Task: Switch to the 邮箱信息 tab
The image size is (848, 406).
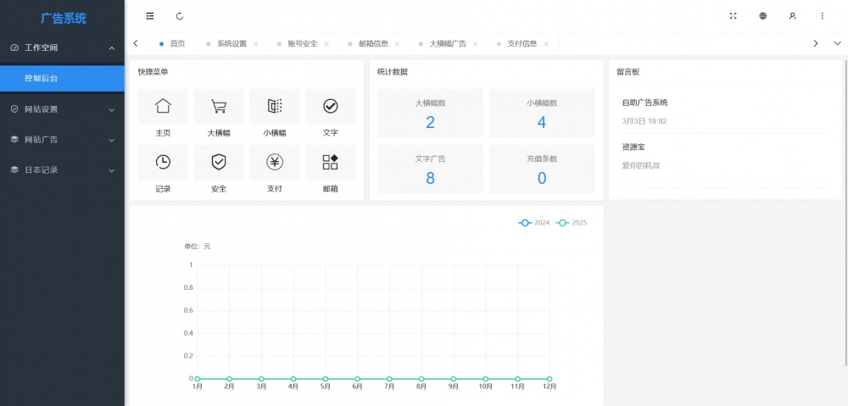Action: pyautogui.click(x=372, y=43)
